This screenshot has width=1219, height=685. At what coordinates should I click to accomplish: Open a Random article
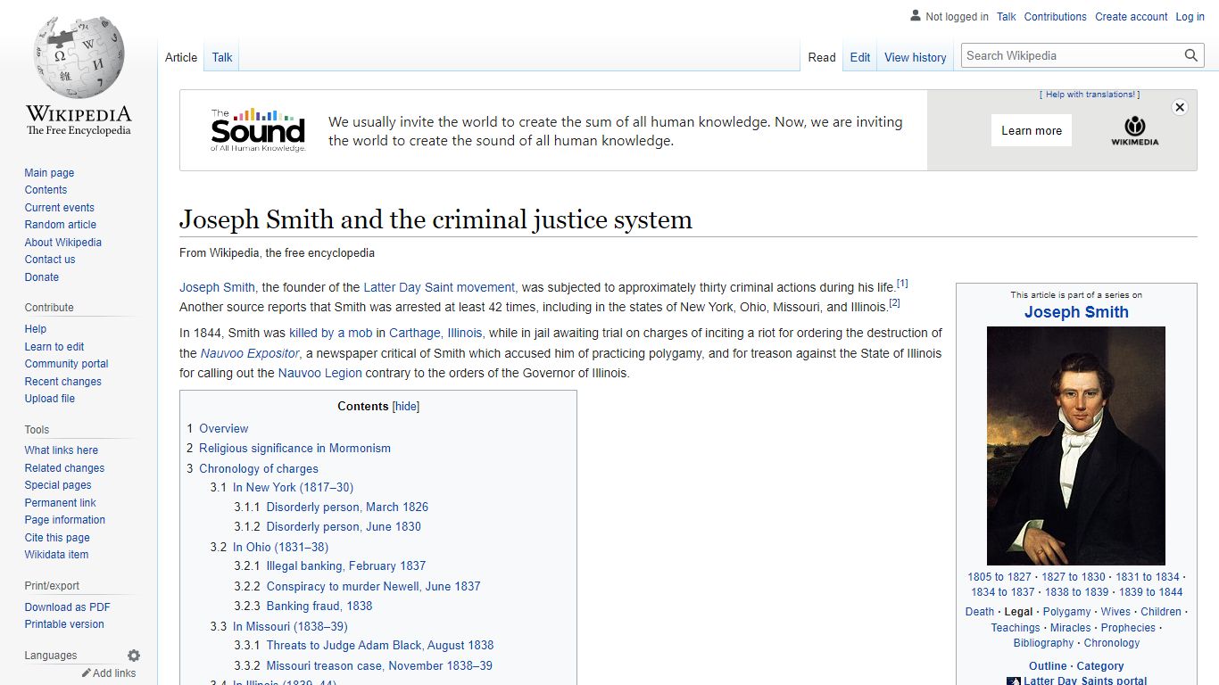pos(60,225)
